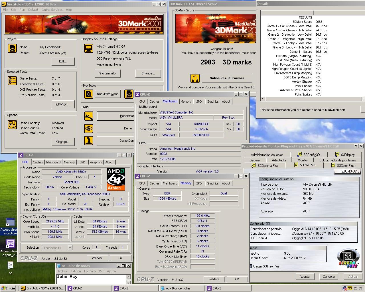Click the Core Speed 2195.82 MHz value
Screen dimensions: 365x292
click(55, 221)
